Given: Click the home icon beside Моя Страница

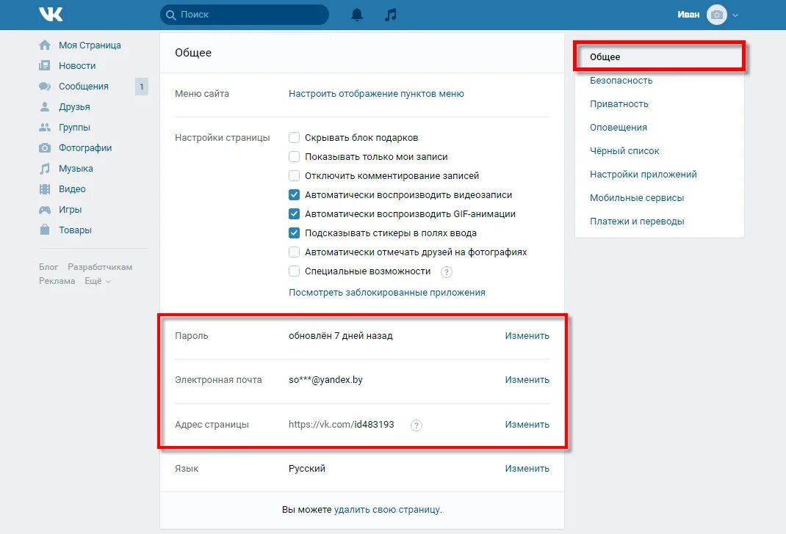Looking at the screenshot, I should (45, 45).
